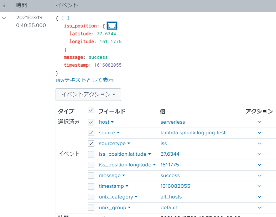This screenshot has height=217, width=276.
Task: Click the serverless host value
Action: [x=173, y=122]
